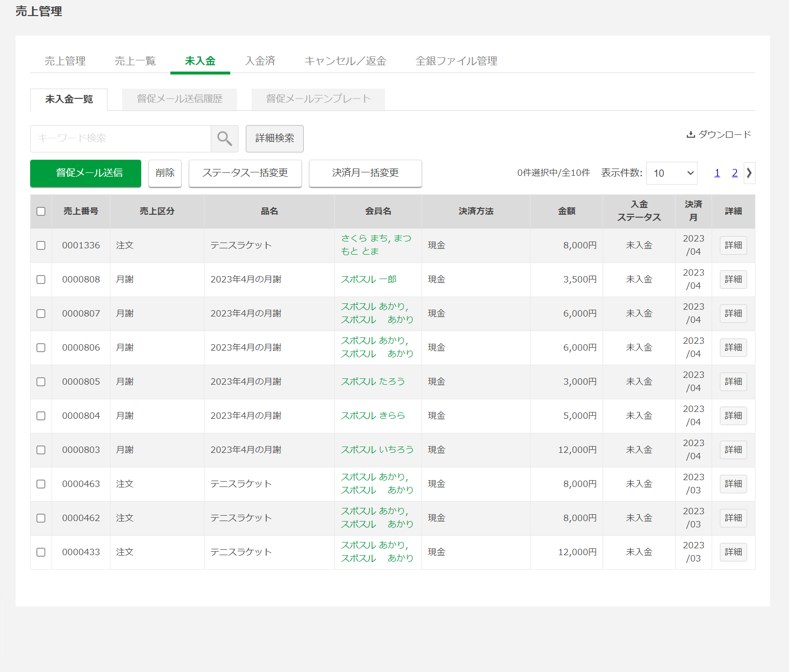The height and width of the screenshot is (672, 789).
Task: Click the 0件選択中/全10件 status text
Action: (x=553, y=173)
